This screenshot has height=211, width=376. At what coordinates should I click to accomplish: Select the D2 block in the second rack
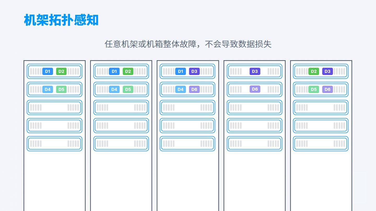[128, 71]
